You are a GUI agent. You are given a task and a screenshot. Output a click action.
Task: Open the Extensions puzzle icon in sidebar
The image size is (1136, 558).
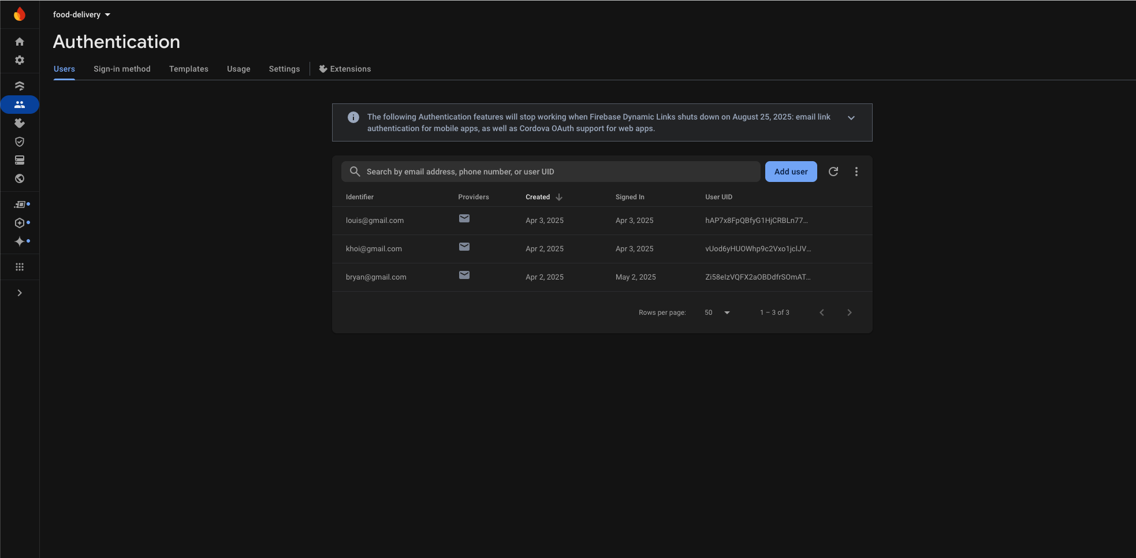click(x=20, y=123)
